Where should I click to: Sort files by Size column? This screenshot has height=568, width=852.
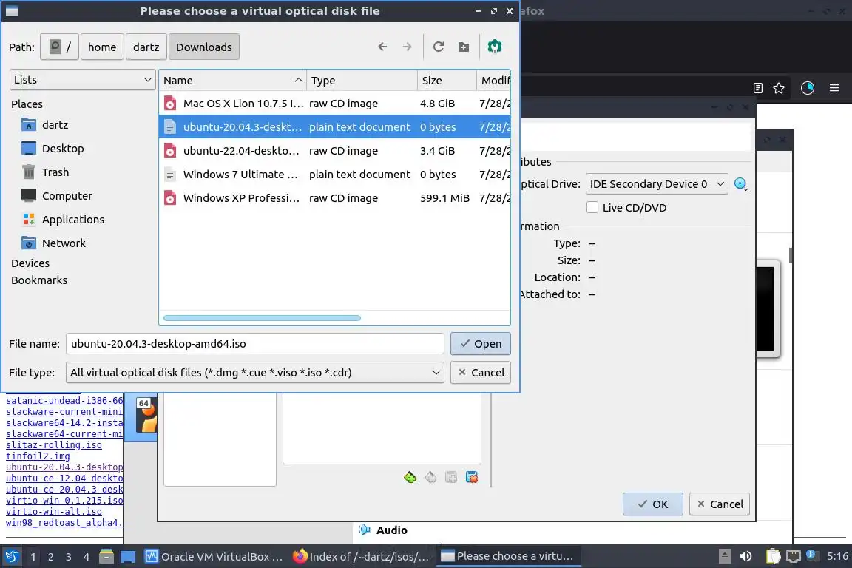tap(447, 81)
